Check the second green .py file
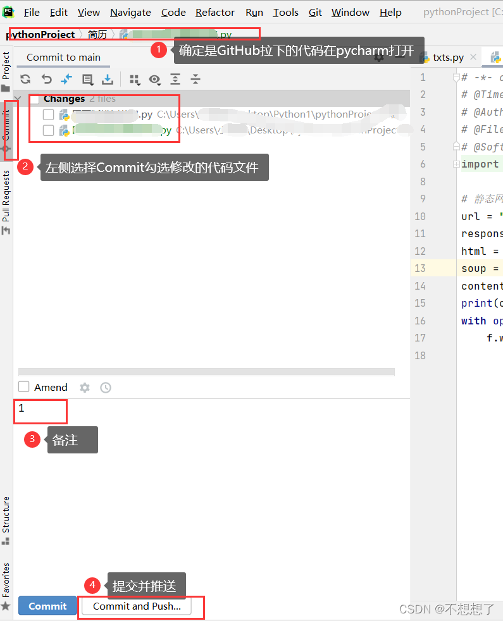The height and width of the screenshot is (621, 503). tap(48, 130)
